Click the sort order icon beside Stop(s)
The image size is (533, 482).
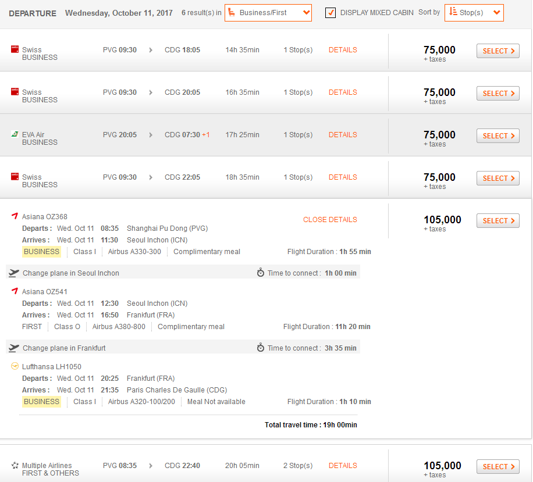click(453, 12)
